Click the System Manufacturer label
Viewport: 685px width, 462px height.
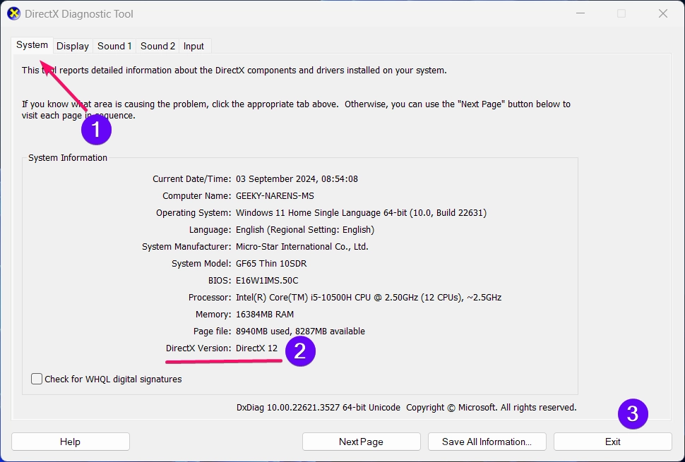(186, 246)
